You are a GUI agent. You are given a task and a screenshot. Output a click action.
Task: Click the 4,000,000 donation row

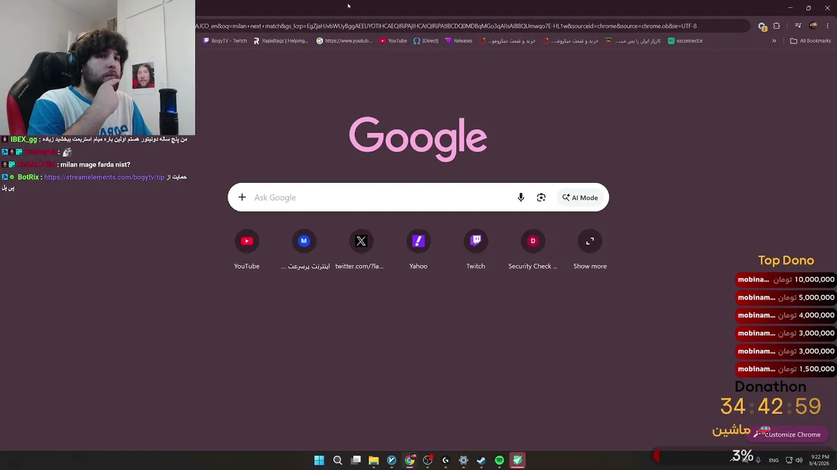785,315
